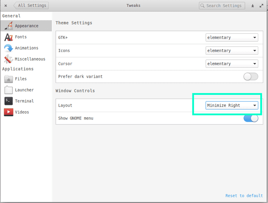268x203 pixels.
Task: Click the Files folder icon
Action: (9, 79)
